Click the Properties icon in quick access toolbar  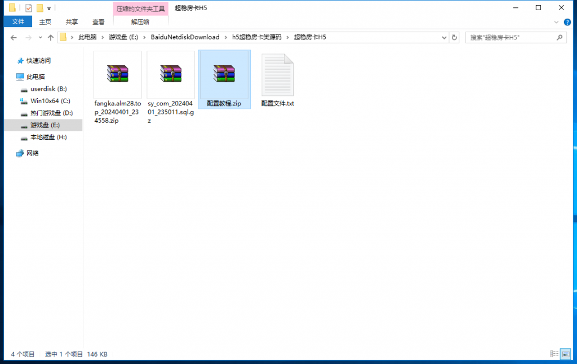(x=29, y=8)
